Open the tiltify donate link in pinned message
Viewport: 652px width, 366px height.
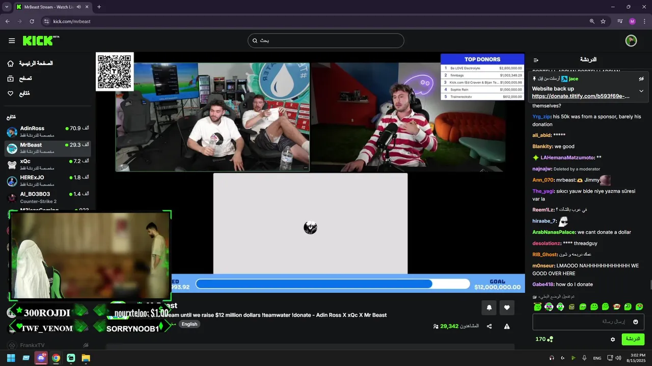tap(581, 96)
